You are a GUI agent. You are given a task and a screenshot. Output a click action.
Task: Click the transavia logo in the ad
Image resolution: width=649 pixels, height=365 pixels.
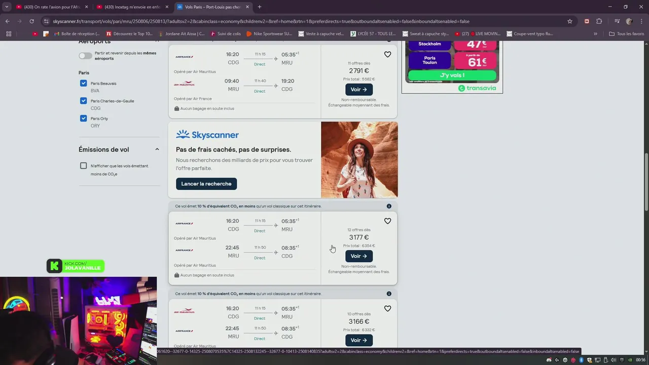[x=477, y=88]
